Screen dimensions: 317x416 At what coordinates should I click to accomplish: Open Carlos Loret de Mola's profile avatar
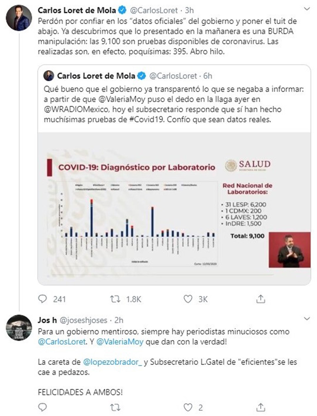19,18
